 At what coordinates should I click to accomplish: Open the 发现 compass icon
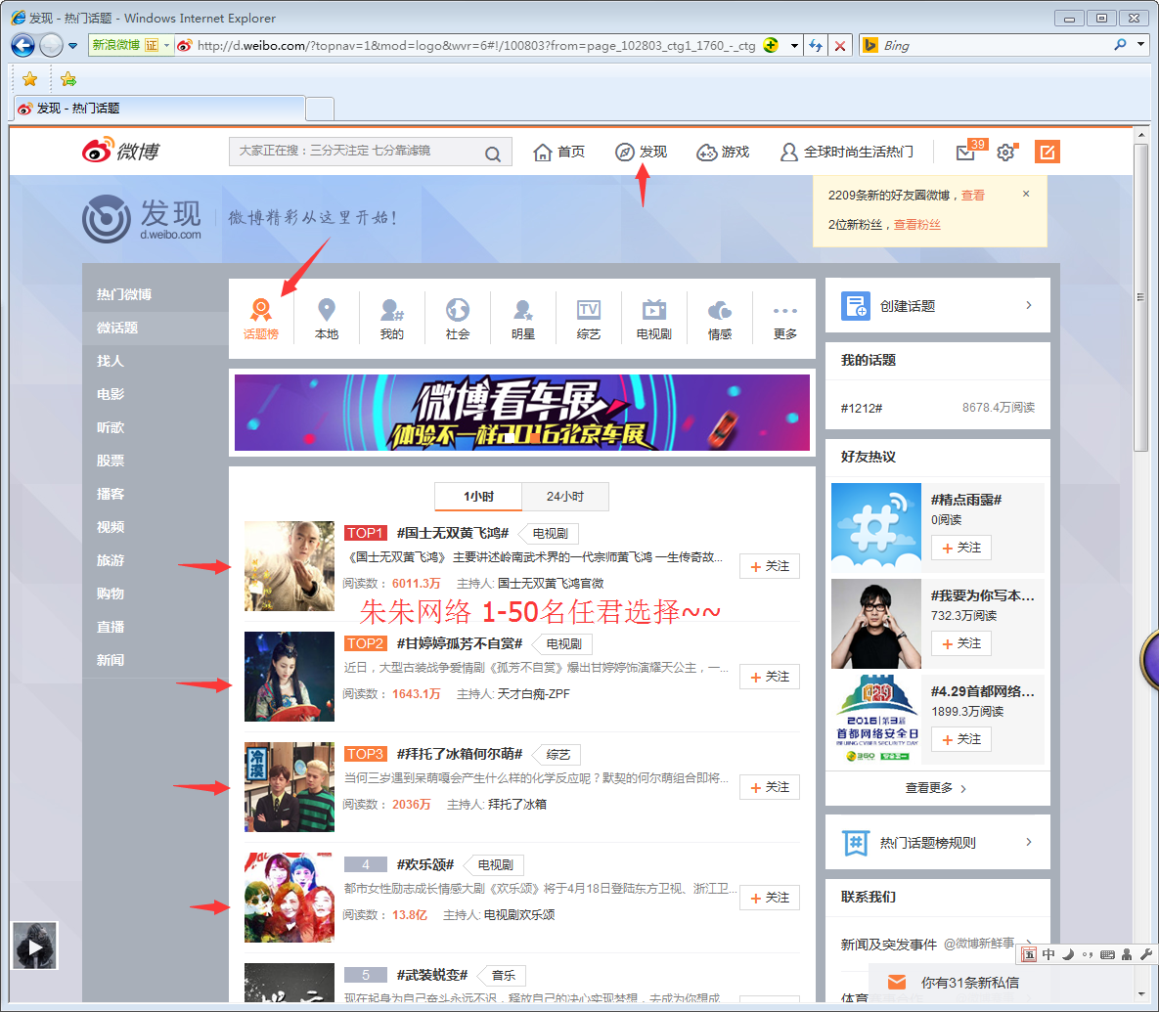pyautogui.click(x=625, y=153)
